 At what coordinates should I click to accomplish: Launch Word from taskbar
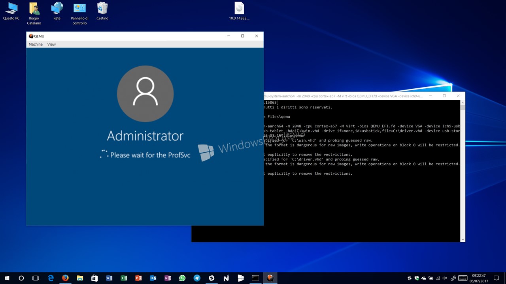click(109, 278)
